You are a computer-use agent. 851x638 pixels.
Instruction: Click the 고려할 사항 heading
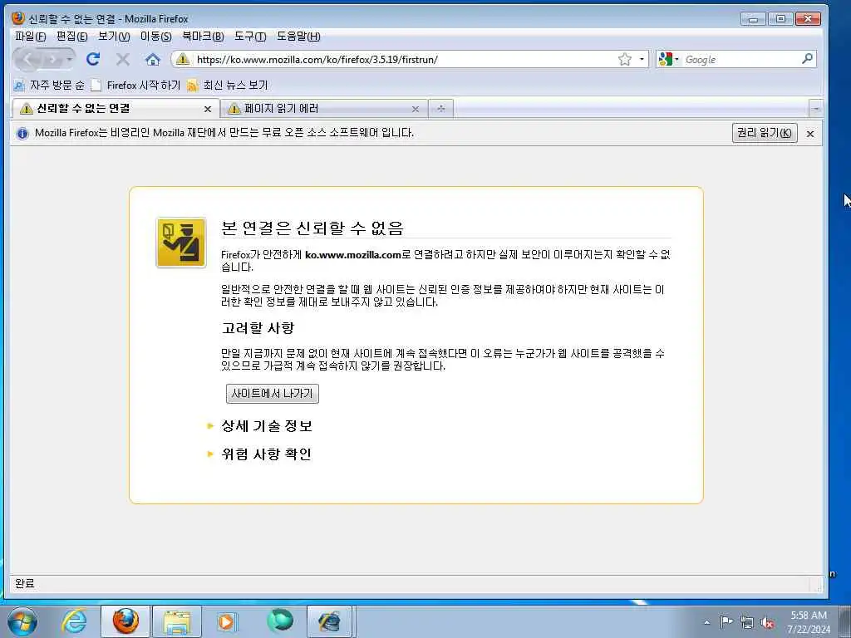coord(258,327)
